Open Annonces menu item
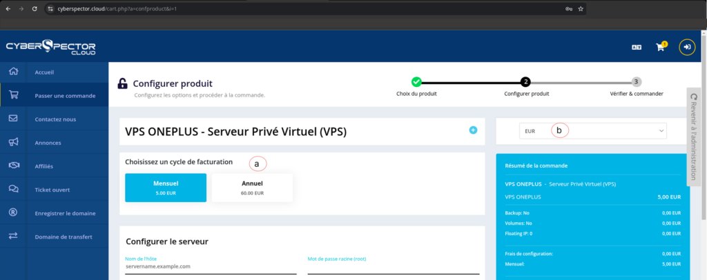 click(48, 143)
